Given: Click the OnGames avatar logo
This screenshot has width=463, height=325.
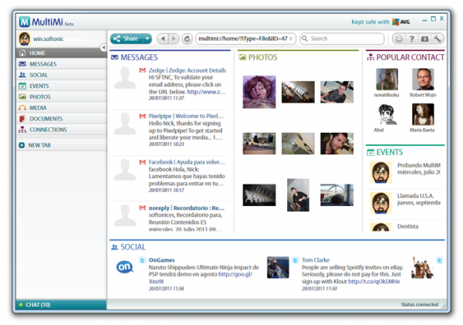Looking at the screenshot, I should pyautogui.click(x=124, y=267).
